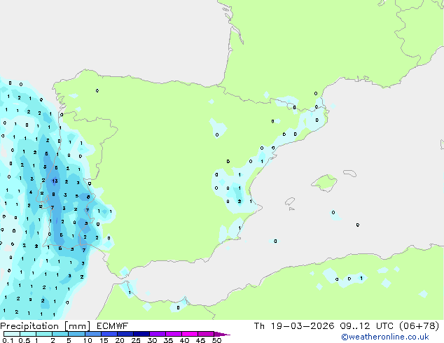This screenshot has width=444, height=343.
Task: Click the 2–5 mm legend color swatch
Action: [60, 334]
